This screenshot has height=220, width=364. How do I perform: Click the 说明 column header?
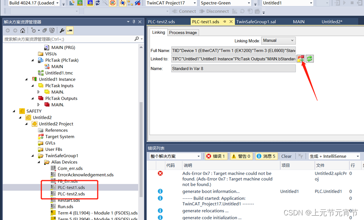(231, 166)
